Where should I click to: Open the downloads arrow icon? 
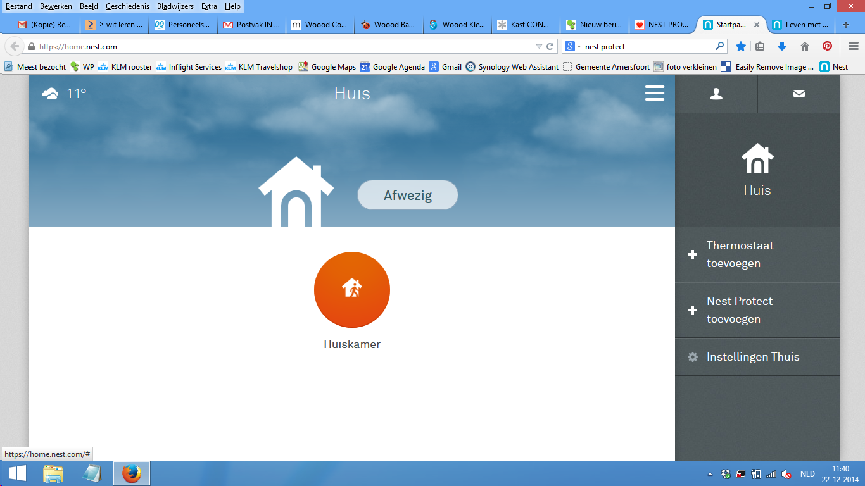coord(782,46)
